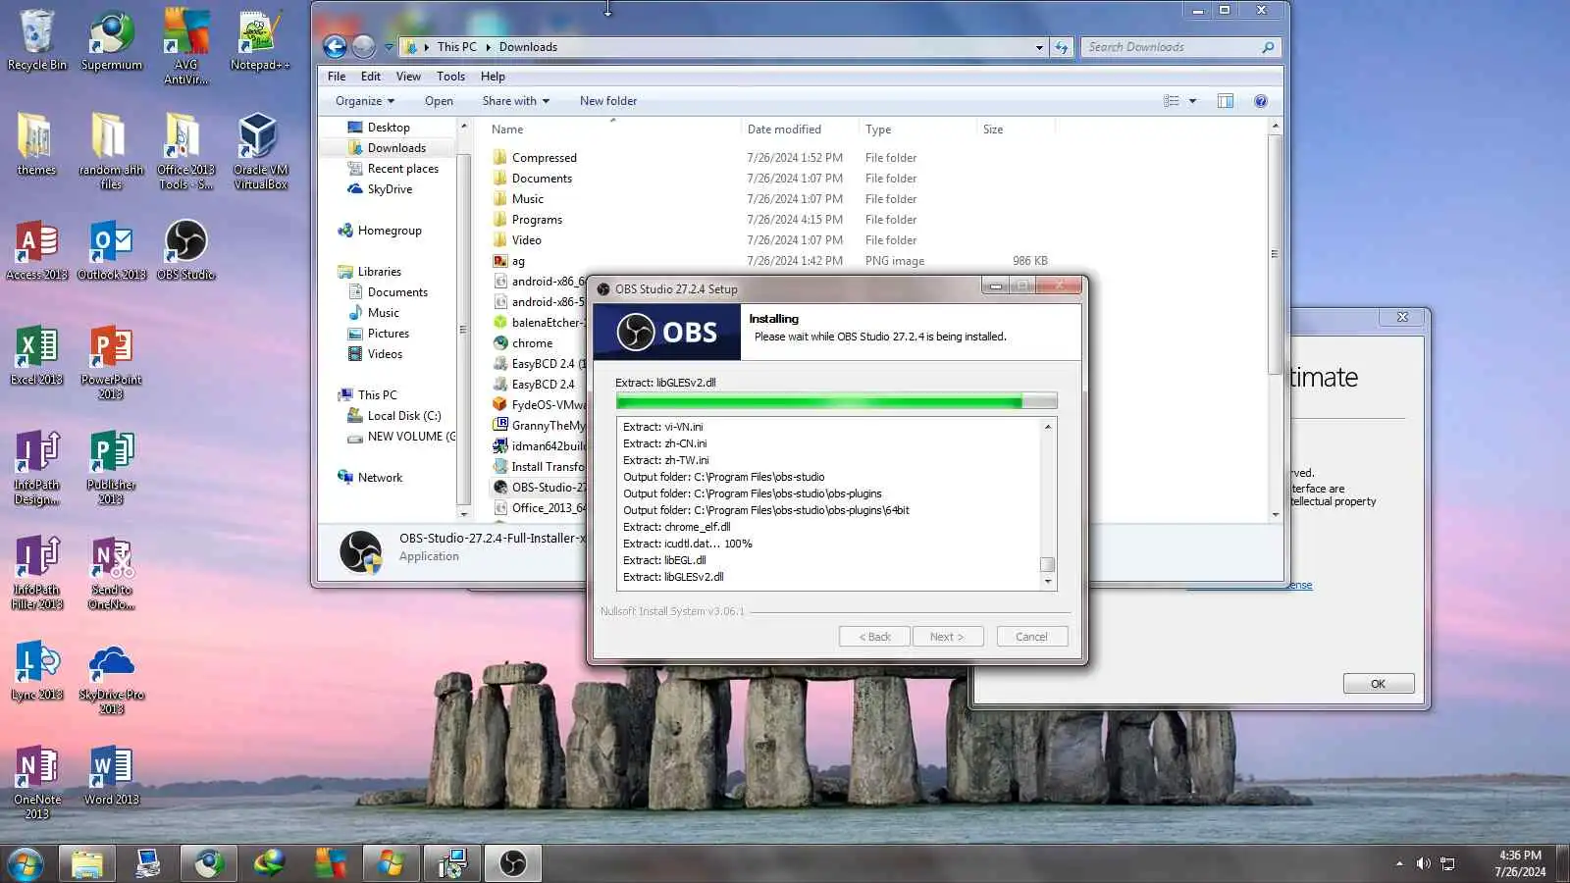1570x883 pixels.
Task: Open the change-your-view options arrow
Action: pyautogui.click(x=1193, y=101)
